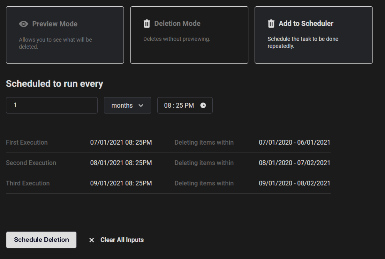
Task: Enable the 'Schedule the task repeatedly' option card
Action: pos(313,35)
